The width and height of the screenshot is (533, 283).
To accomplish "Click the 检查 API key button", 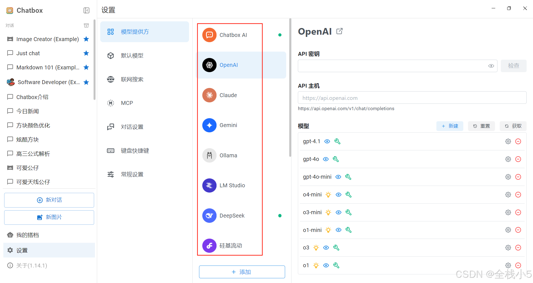I will [514, 66].
